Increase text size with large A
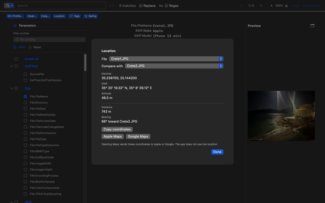This screenshot has width=325, height=203. pyautogui.click(x=286, y=6)
